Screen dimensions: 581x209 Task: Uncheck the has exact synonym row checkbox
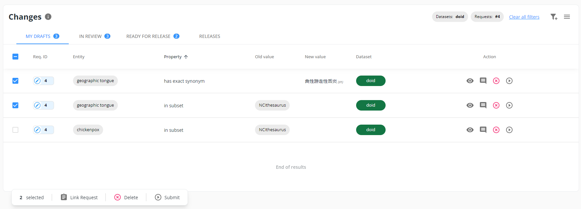tap(15, 81)
